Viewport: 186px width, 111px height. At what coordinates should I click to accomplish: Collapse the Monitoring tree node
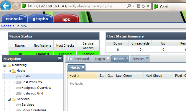(5, 65)
